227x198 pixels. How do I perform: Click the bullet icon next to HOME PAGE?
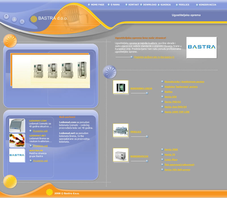(89, 5)
